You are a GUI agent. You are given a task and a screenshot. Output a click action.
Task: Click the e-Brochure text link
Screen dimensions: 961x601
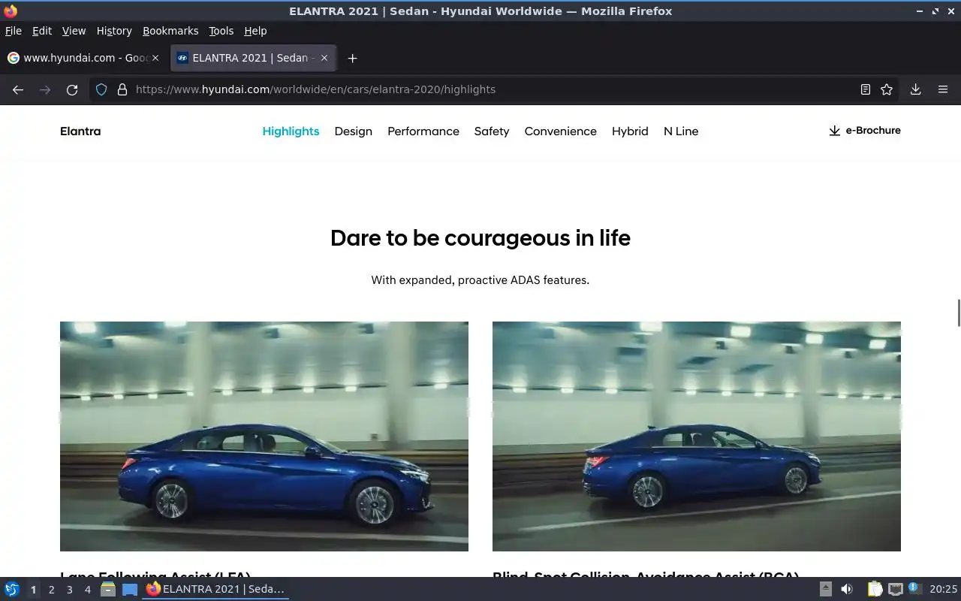873,130
